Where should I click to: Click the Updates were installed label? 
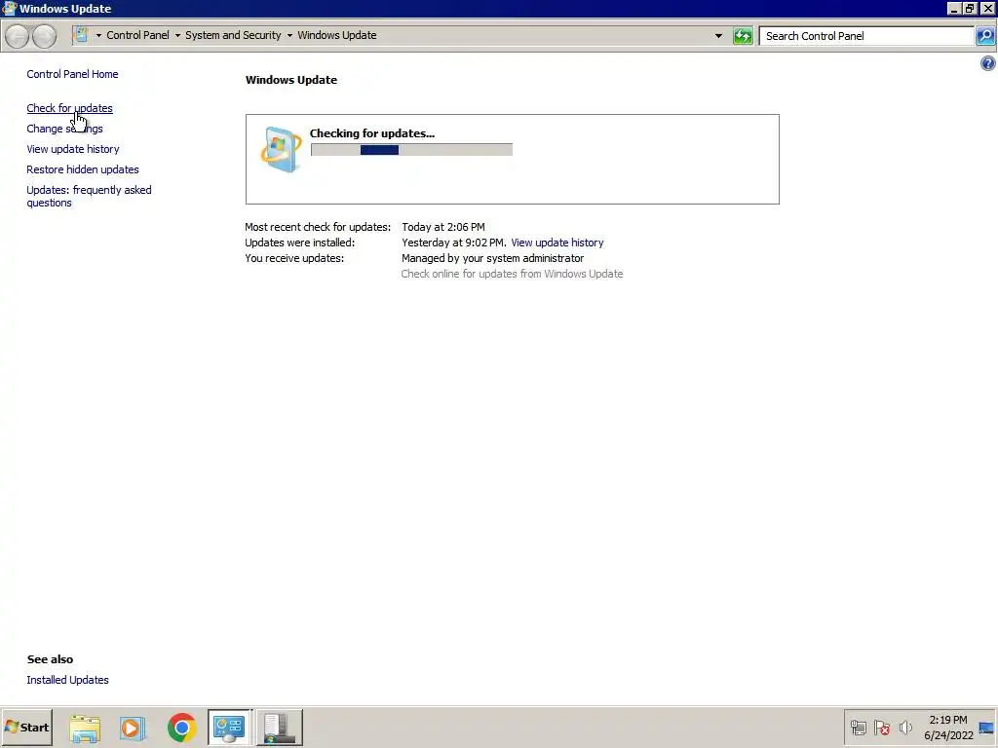300,243
